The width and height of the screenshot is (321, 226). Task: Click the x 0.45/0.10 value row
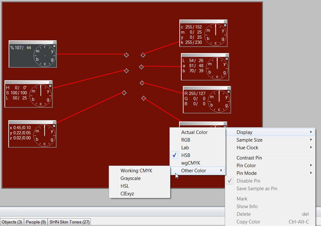pos(20,128)
